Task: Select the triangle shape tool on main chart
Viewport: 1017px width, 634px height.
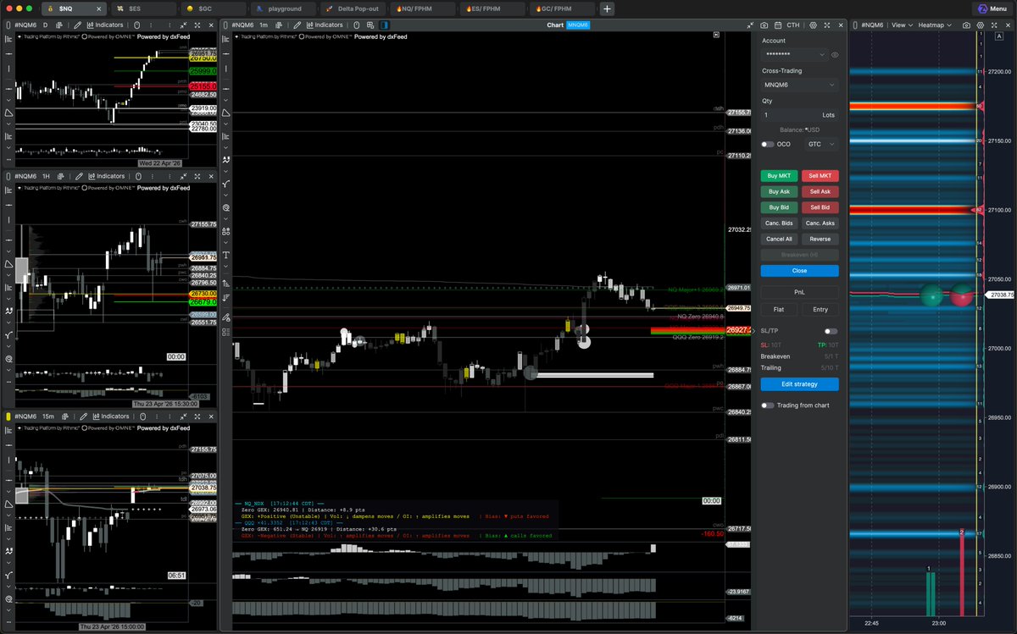Action: click(x=225, y=112)
